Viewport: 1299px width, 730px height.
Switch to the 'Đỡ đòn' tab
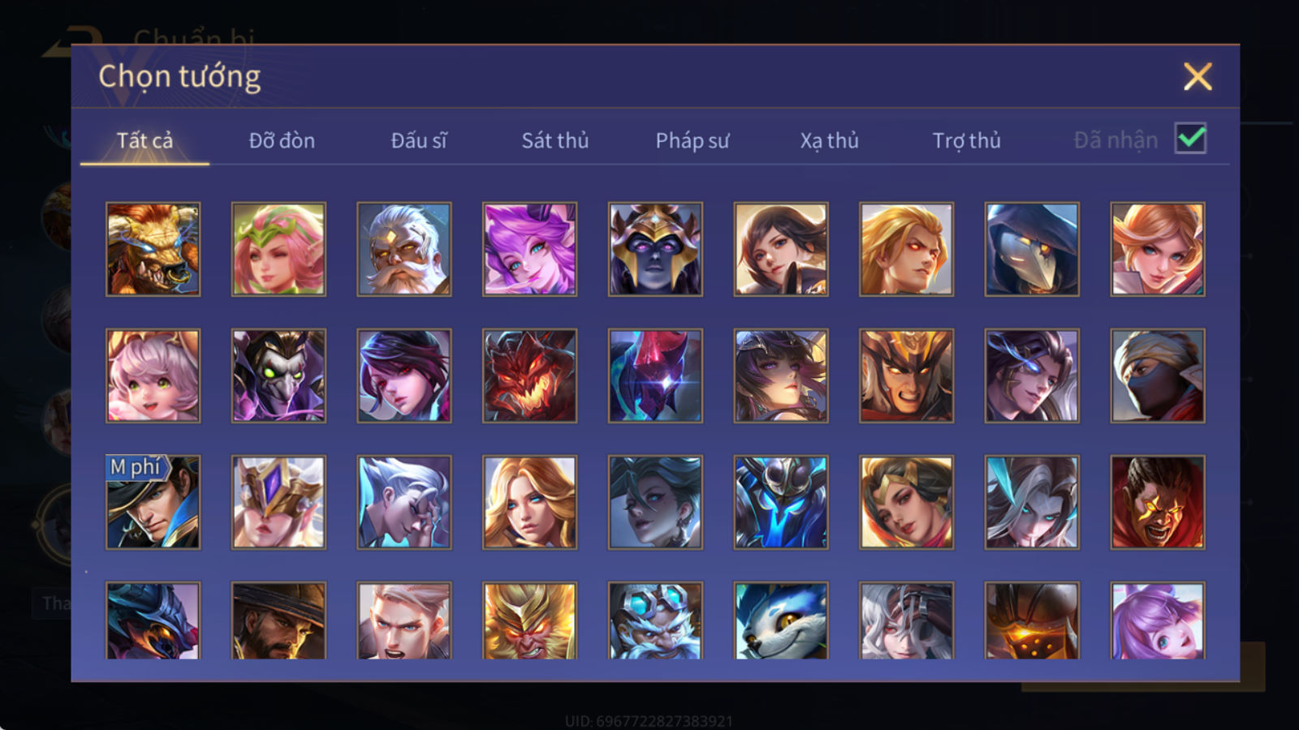(x=282, y=140)
